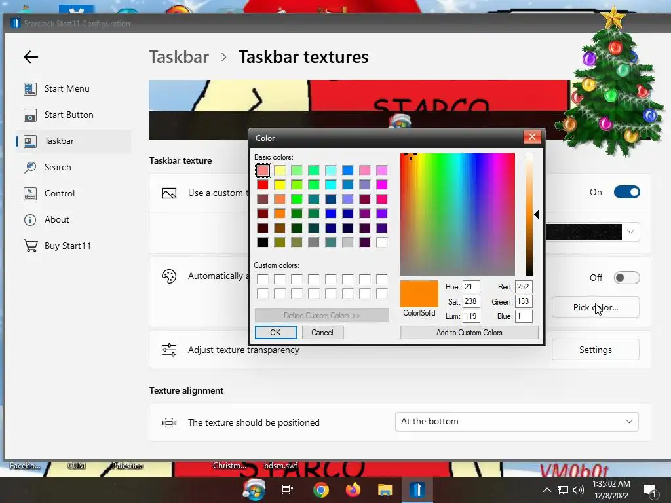Click the About info circle icon
The image size is (671, 503).
tap(30, 220)
